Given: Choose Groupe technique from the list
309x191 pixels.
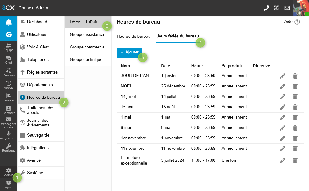Looking at the screenshot, I should pyautogui.click(x=86, y=59).
